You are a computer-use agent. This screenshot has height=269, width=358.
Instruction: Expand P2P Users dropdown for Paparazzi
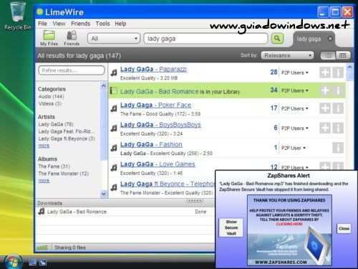[x=295, y=72]
